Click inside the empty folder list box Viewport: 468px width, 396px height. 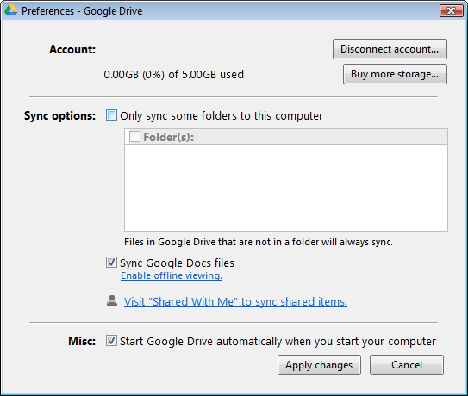click(x=286, y=188)
